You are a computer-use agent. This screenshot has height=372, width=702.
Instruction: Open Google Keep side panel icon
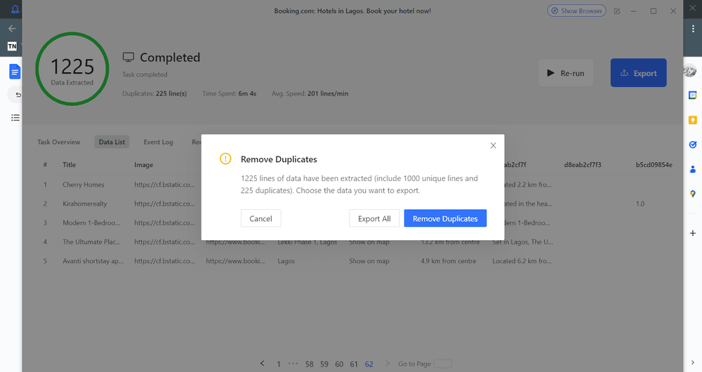click(x=693, y=120)
